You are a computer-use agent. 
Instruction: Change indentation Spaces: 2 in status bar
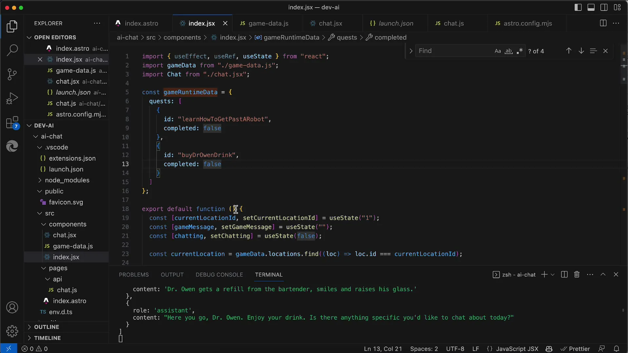424,349
